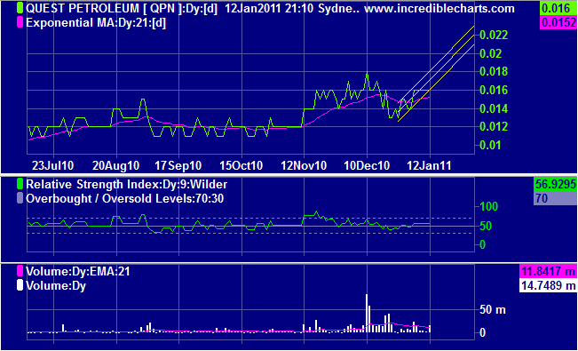578x351 pixels.
Task: Click the www.incrediblecharts.com link text
Action: [439, 9]
